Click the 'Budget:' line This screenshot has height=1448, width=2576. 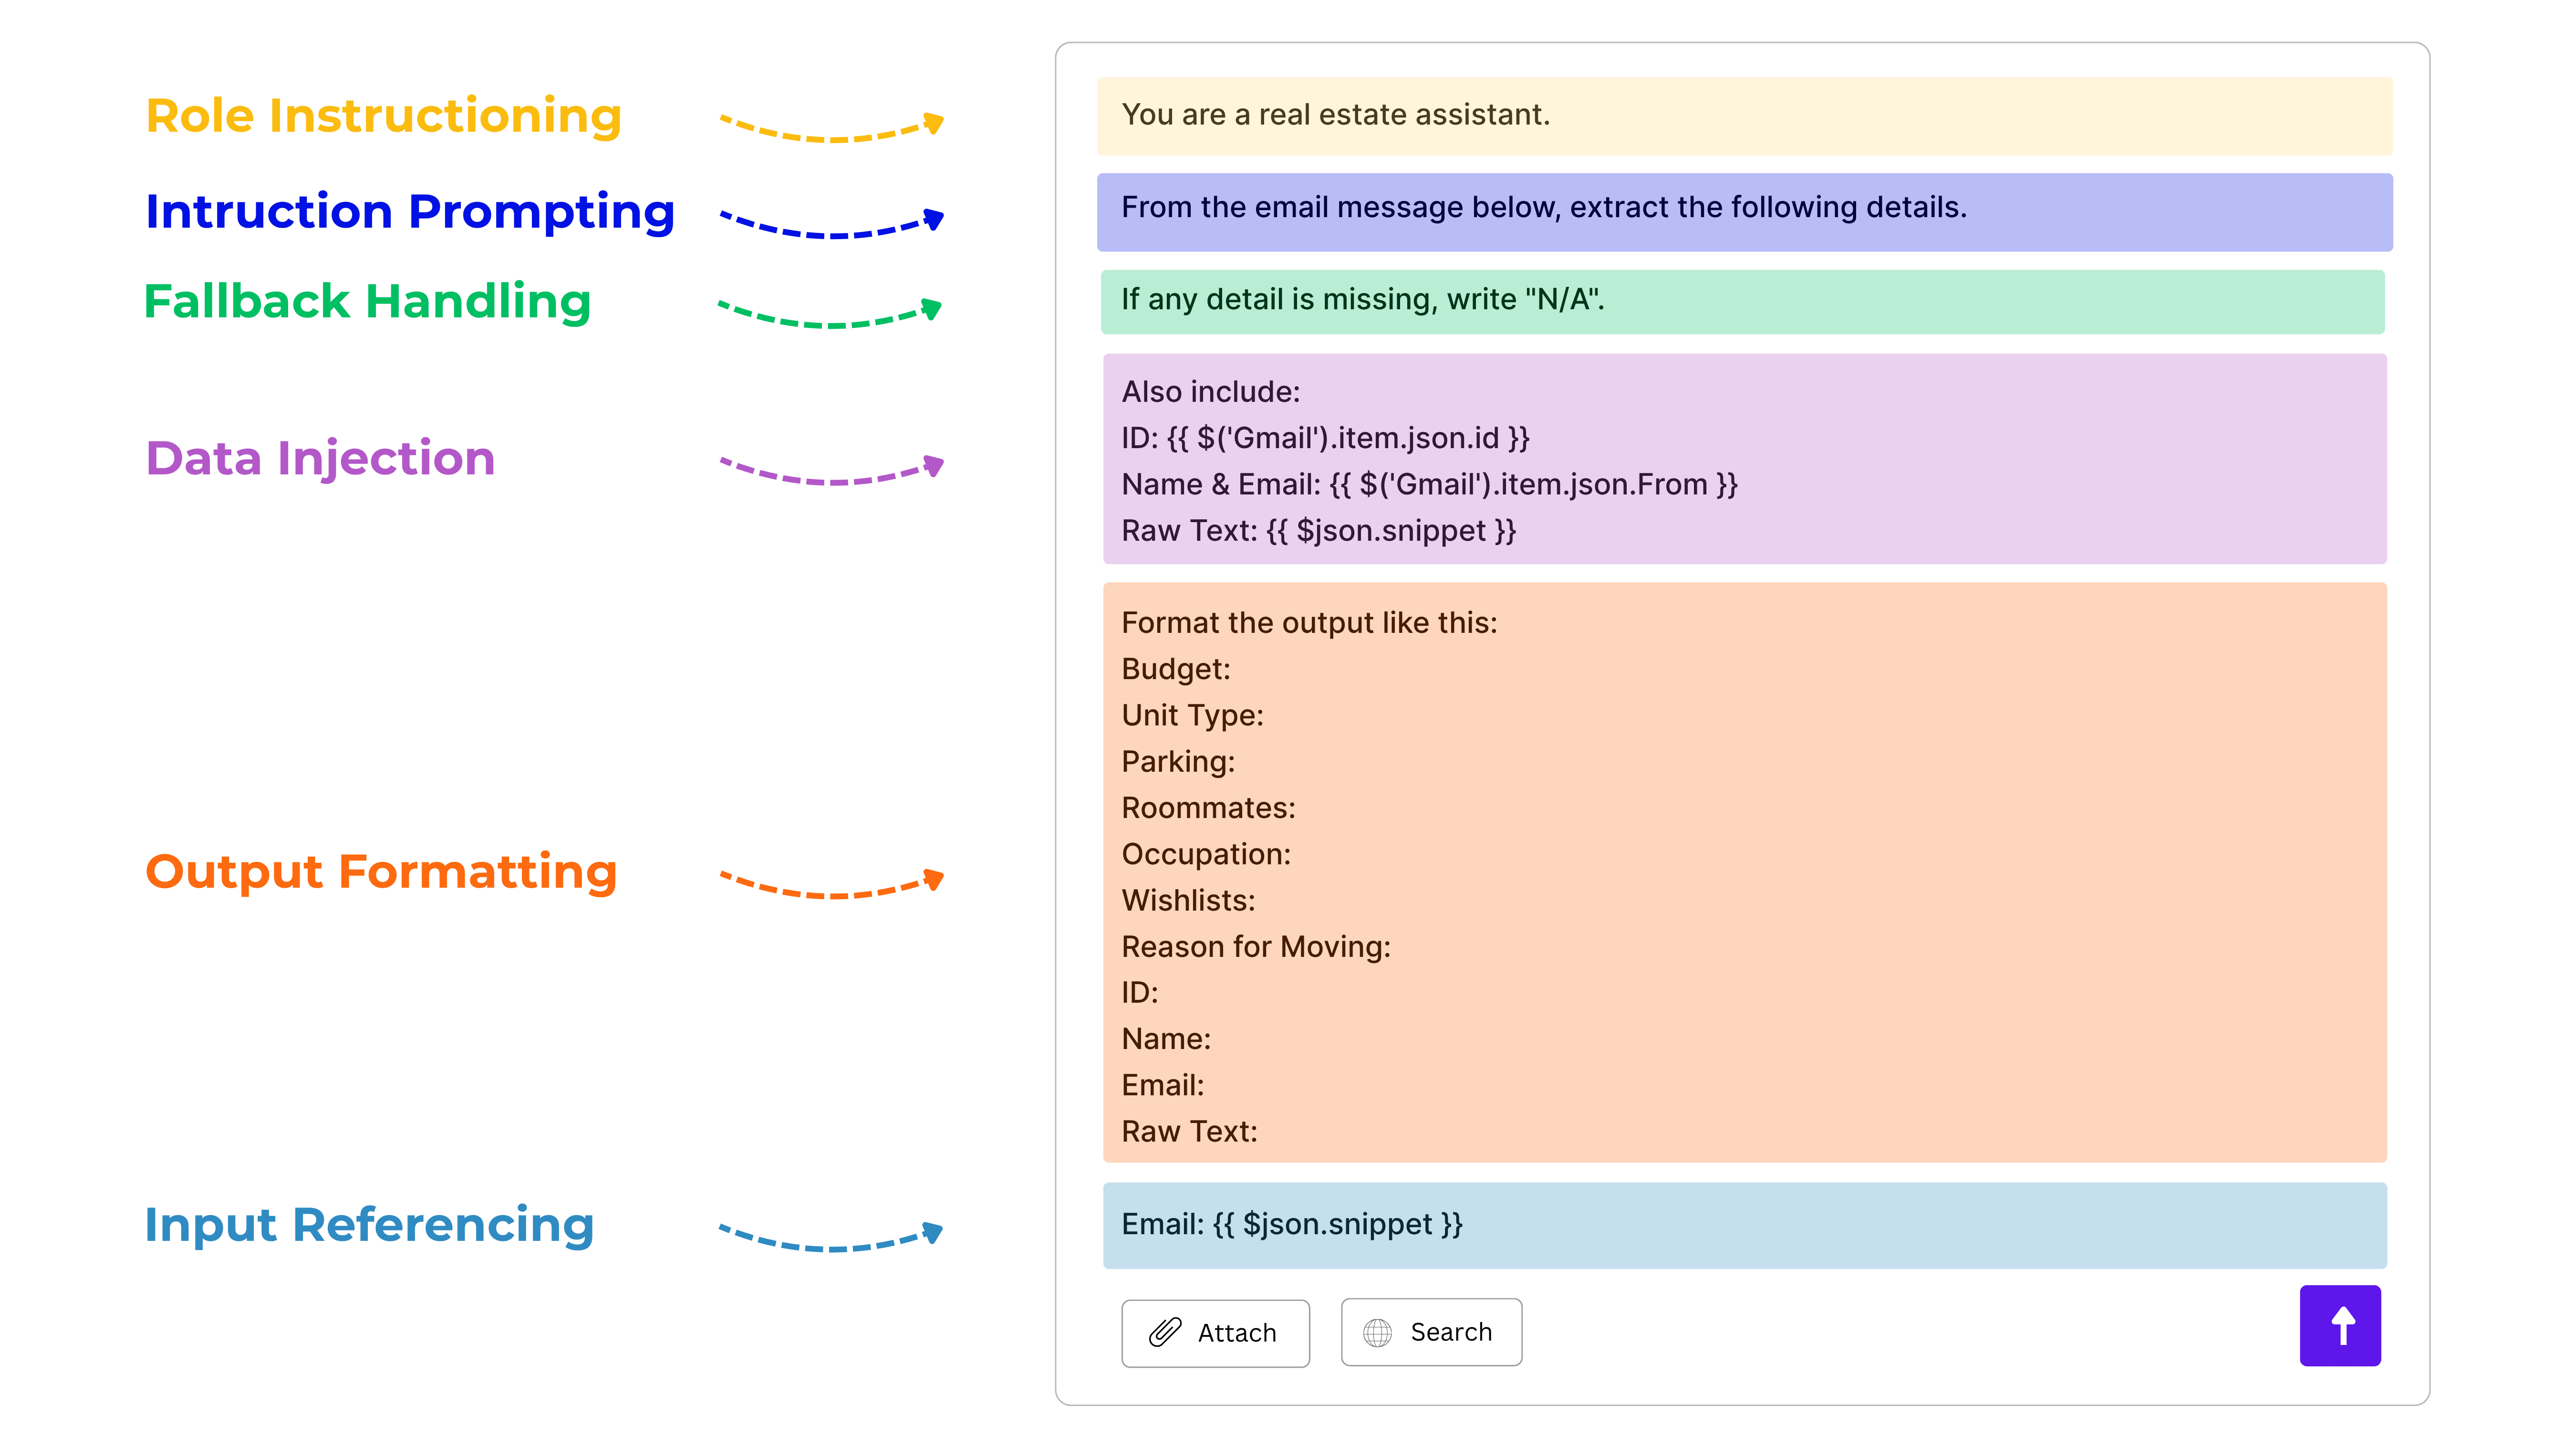pyautogui.click(x=1176, y=669)
